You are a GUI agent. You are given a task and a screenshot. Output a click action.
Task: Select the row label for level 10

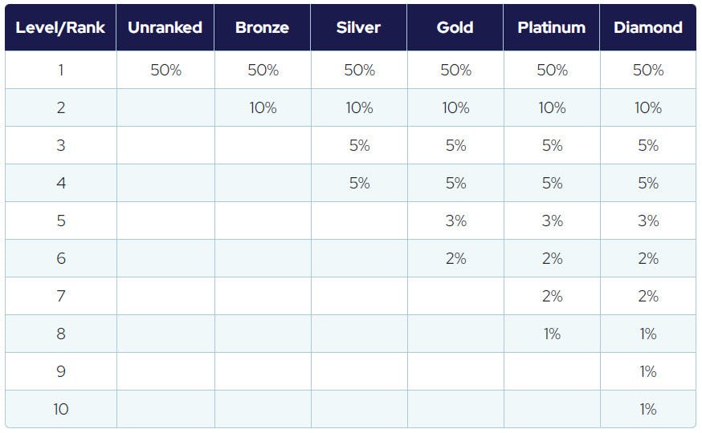coord(61,409)
